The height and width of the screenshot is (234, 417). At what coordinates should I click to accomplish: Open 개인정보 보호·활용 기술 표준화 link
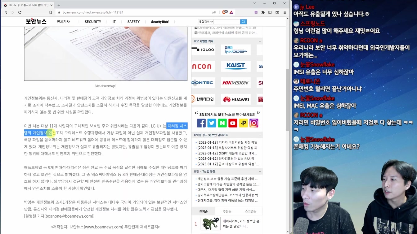pos(227,179)
